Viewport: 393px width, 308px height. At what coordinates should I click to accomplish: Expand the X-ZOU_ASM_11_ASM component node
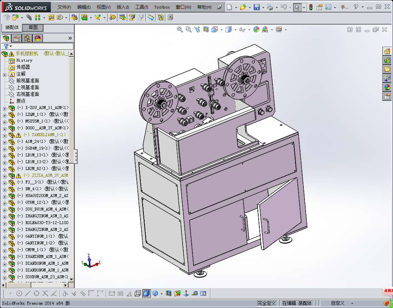[x=5, y=108]
